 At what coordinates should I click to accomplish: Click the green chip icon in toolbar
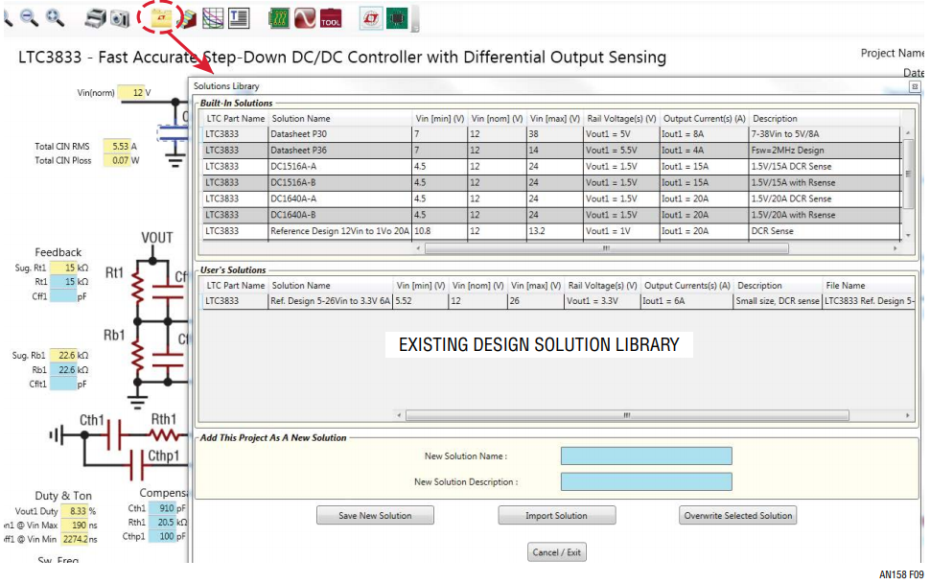(397, 18)
